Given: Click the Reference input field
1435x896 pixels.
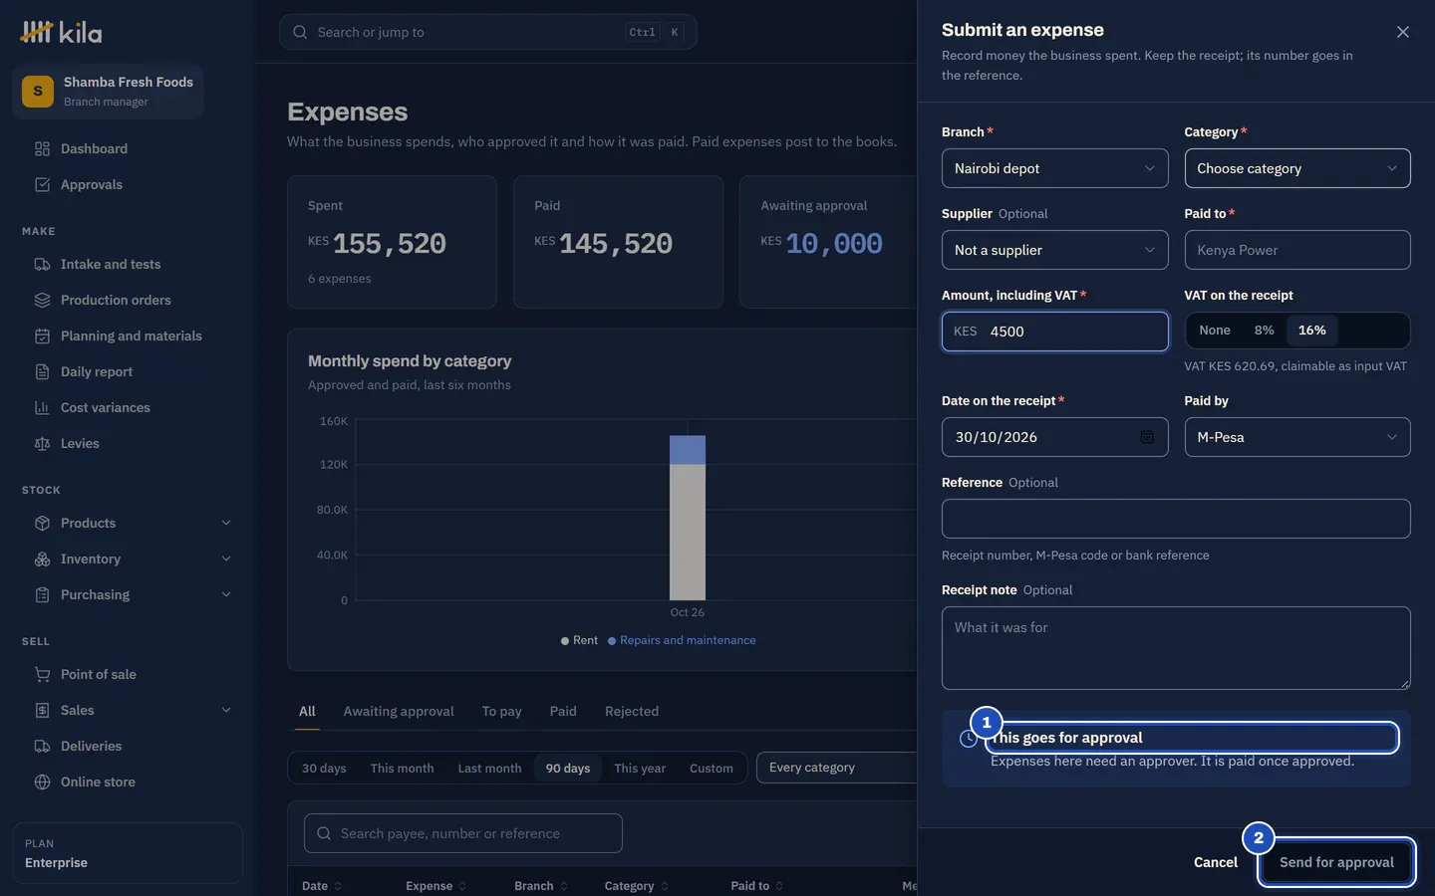Looking at the screenshot, I should [1176, 519].
